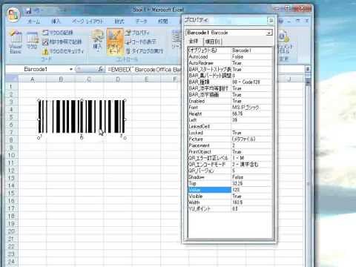Viewport: 356px width, 267px height.
Task: Select column B header
Action: 61,79
